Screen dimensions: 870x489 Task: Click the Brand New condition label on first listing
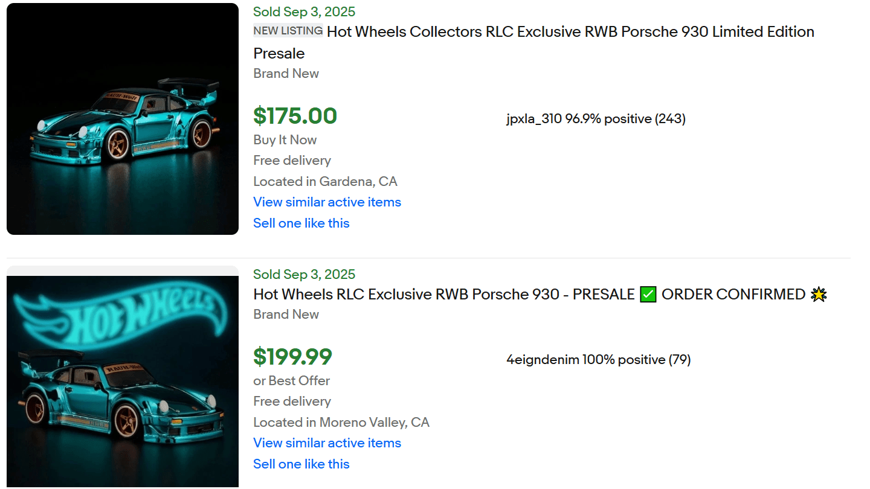tap(286, 73)
